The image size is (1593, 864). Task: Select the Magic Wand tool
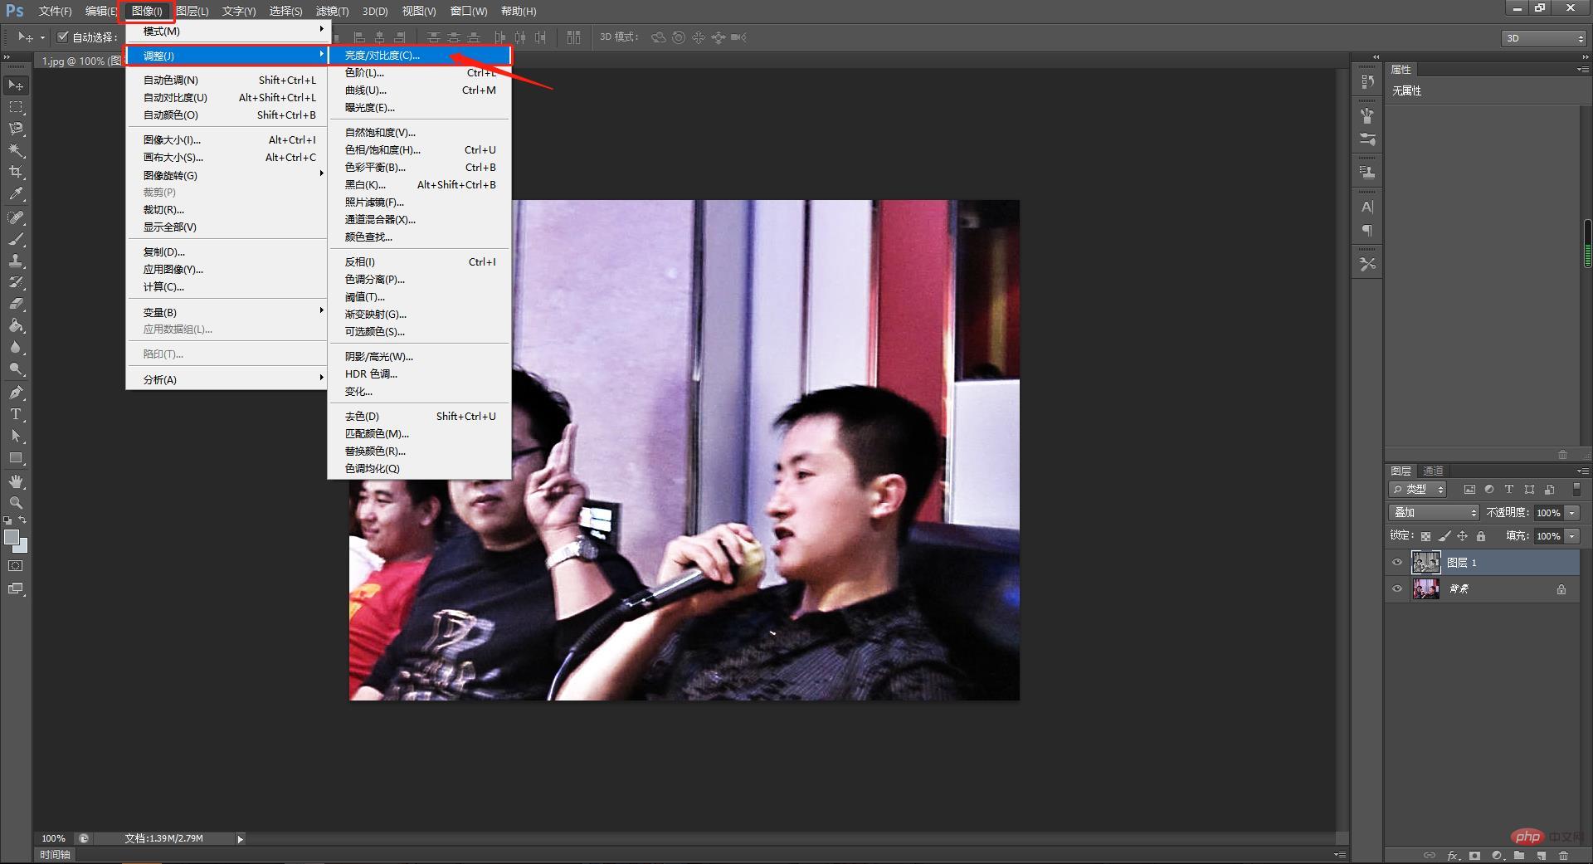(x=16, y=150)
